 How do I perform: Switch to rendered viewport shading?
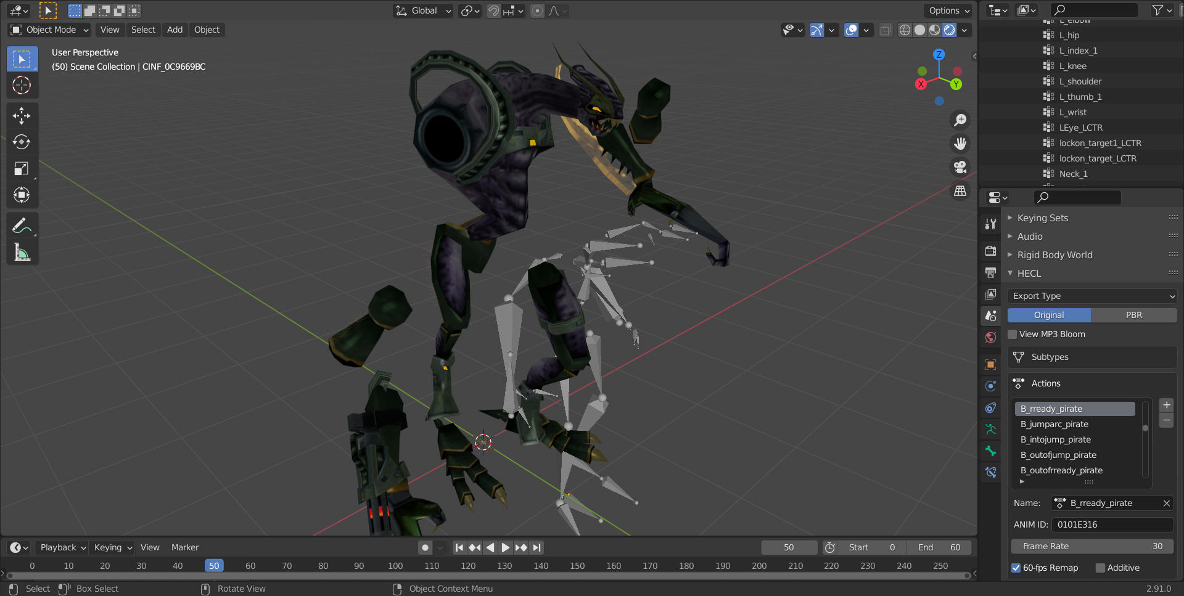(950, 30)
